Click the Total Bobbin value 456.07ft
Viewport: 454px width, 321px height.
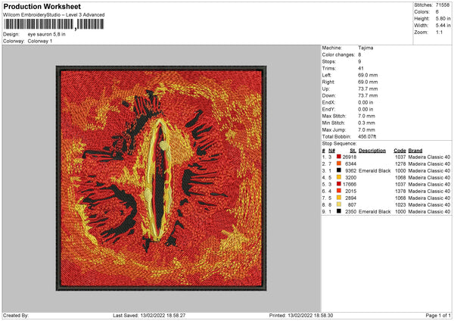[x=367, y=137]
